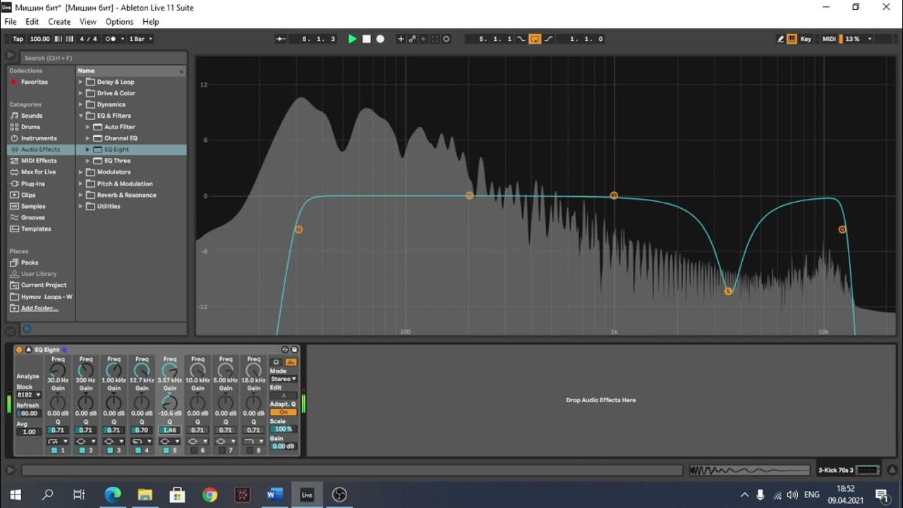Viewport: 903px width, 508px height.
Task: Expand the Drive & Color folder
Action: 80,93
